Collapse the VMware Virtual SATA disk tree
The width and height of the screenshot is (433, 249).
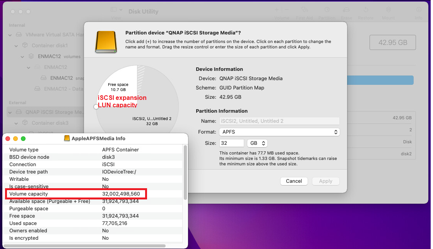10,35
